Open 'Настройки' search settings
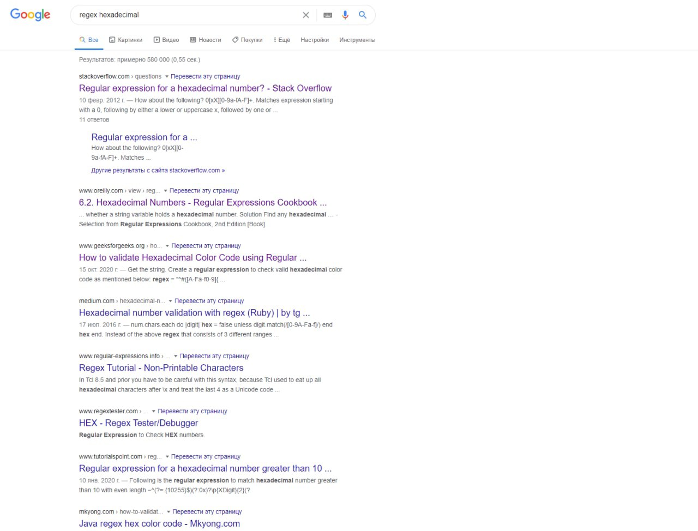 [315, 40]
